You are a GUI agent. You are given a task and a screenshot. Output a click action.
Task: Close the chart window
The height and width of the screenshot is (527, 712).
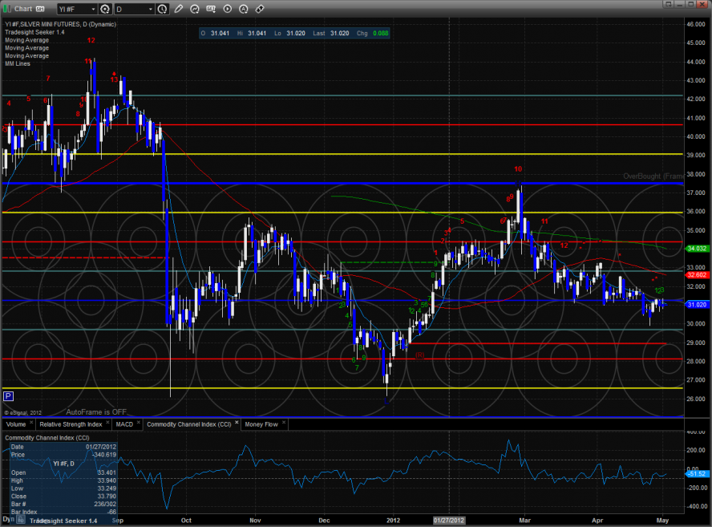point(702,4)
